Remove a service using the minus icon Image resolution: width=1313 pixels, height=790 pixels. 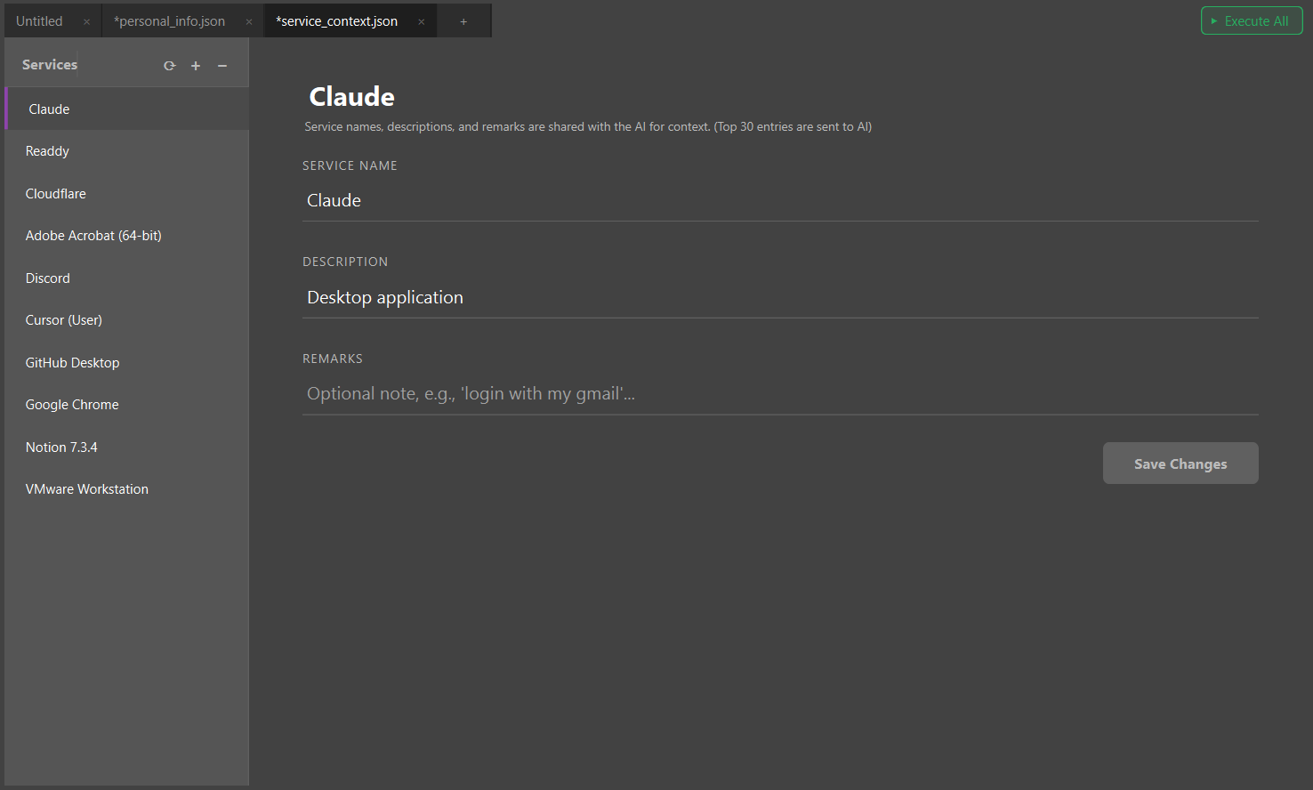click(x=222, y=64)
